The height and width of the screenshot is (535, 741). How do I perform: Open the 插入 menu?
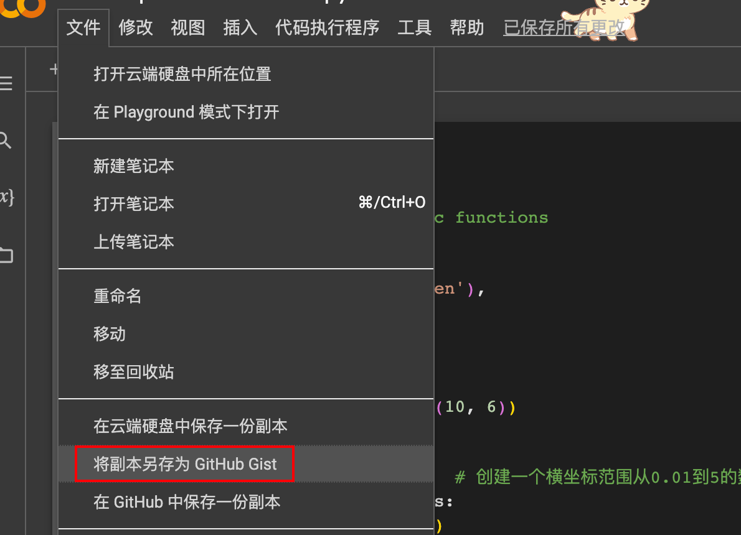[x=240, y=27]
